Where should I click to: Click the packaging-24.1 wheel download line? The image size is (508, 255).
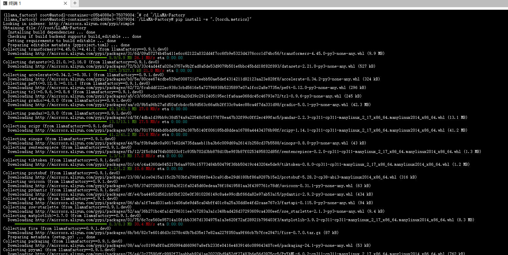point(189,245)
